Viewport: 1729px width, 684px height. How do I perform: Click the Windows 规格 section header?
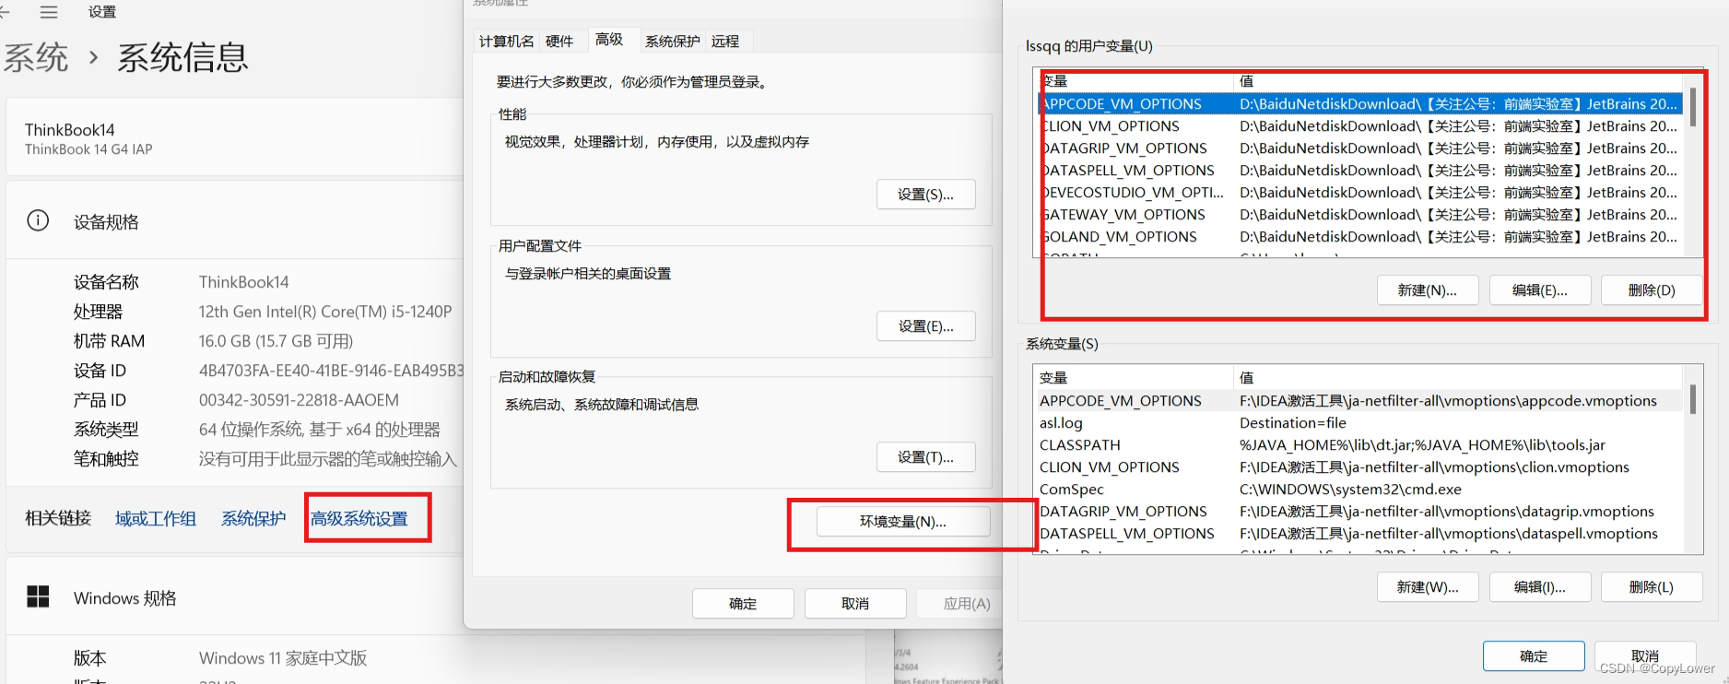tap(124, 598)
